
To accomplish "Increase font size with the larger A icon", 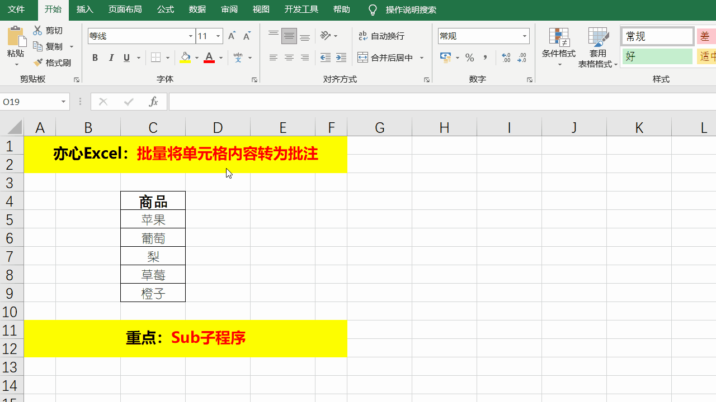I will click(x=232, y=36).
